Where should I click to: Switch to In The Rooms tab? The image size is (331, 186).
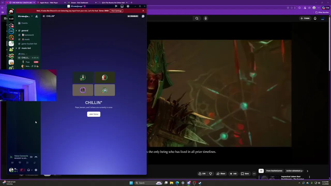[113, 3]
